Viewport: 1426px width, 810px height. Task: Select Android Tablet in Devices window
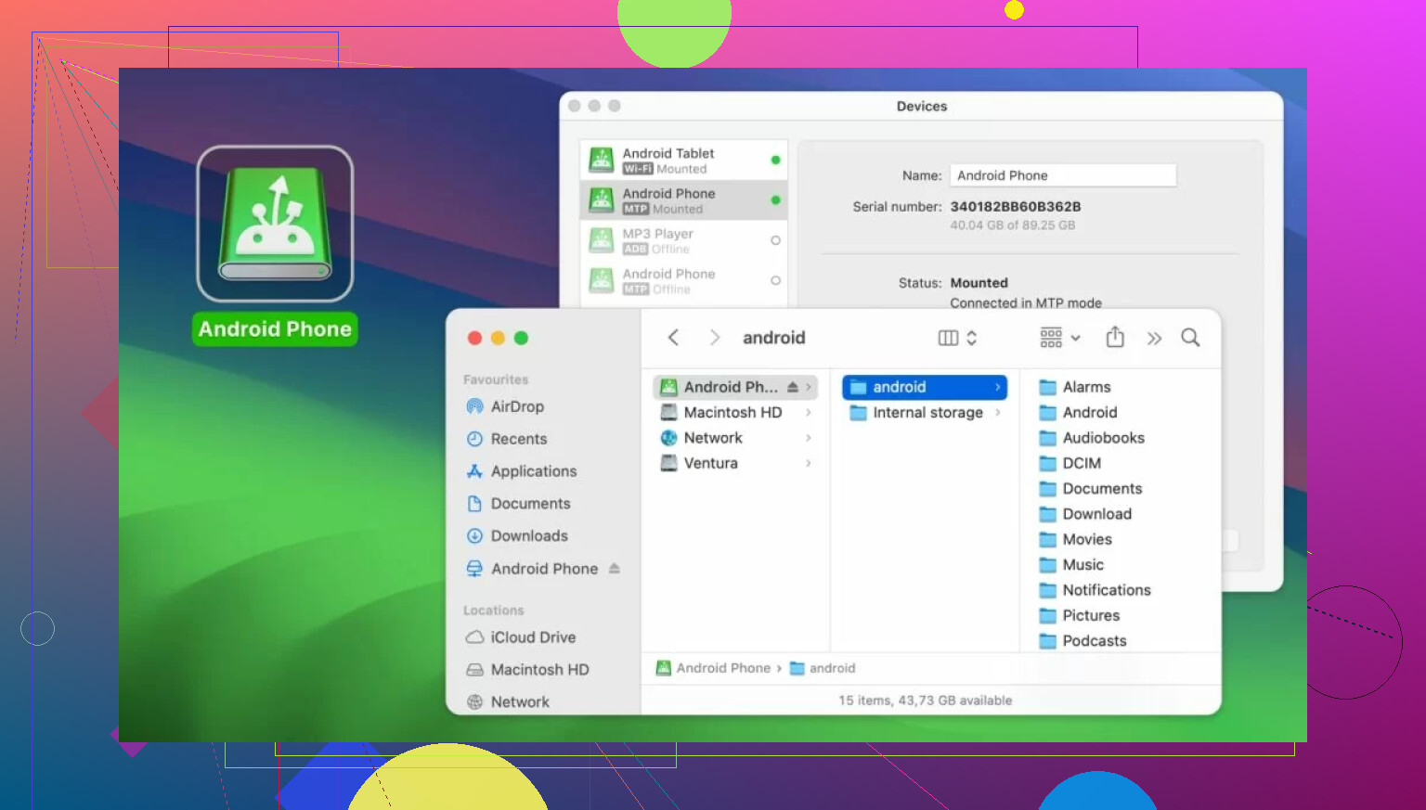pos(683,160)
